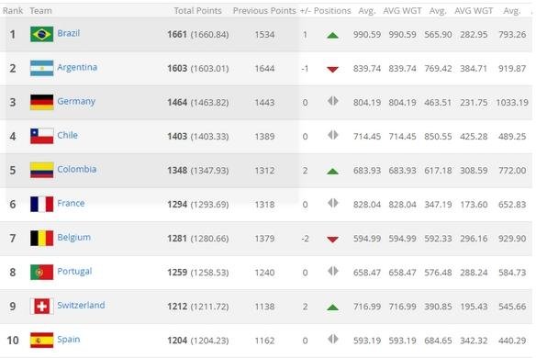536x358 pixels.
Task: Click the red down arrow for Argentina
Action: [332, 70]
